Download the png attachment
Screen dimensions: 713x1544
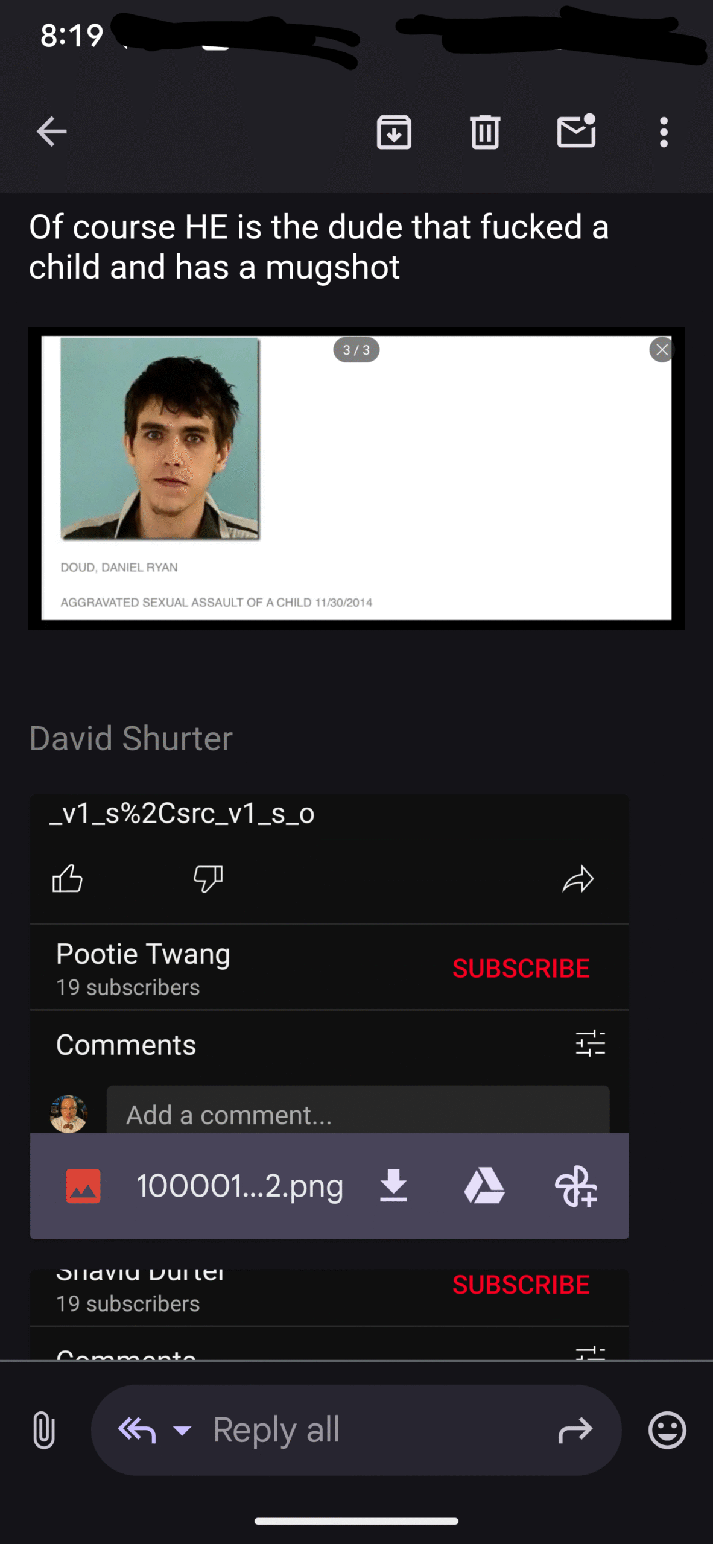(393, 1186)
